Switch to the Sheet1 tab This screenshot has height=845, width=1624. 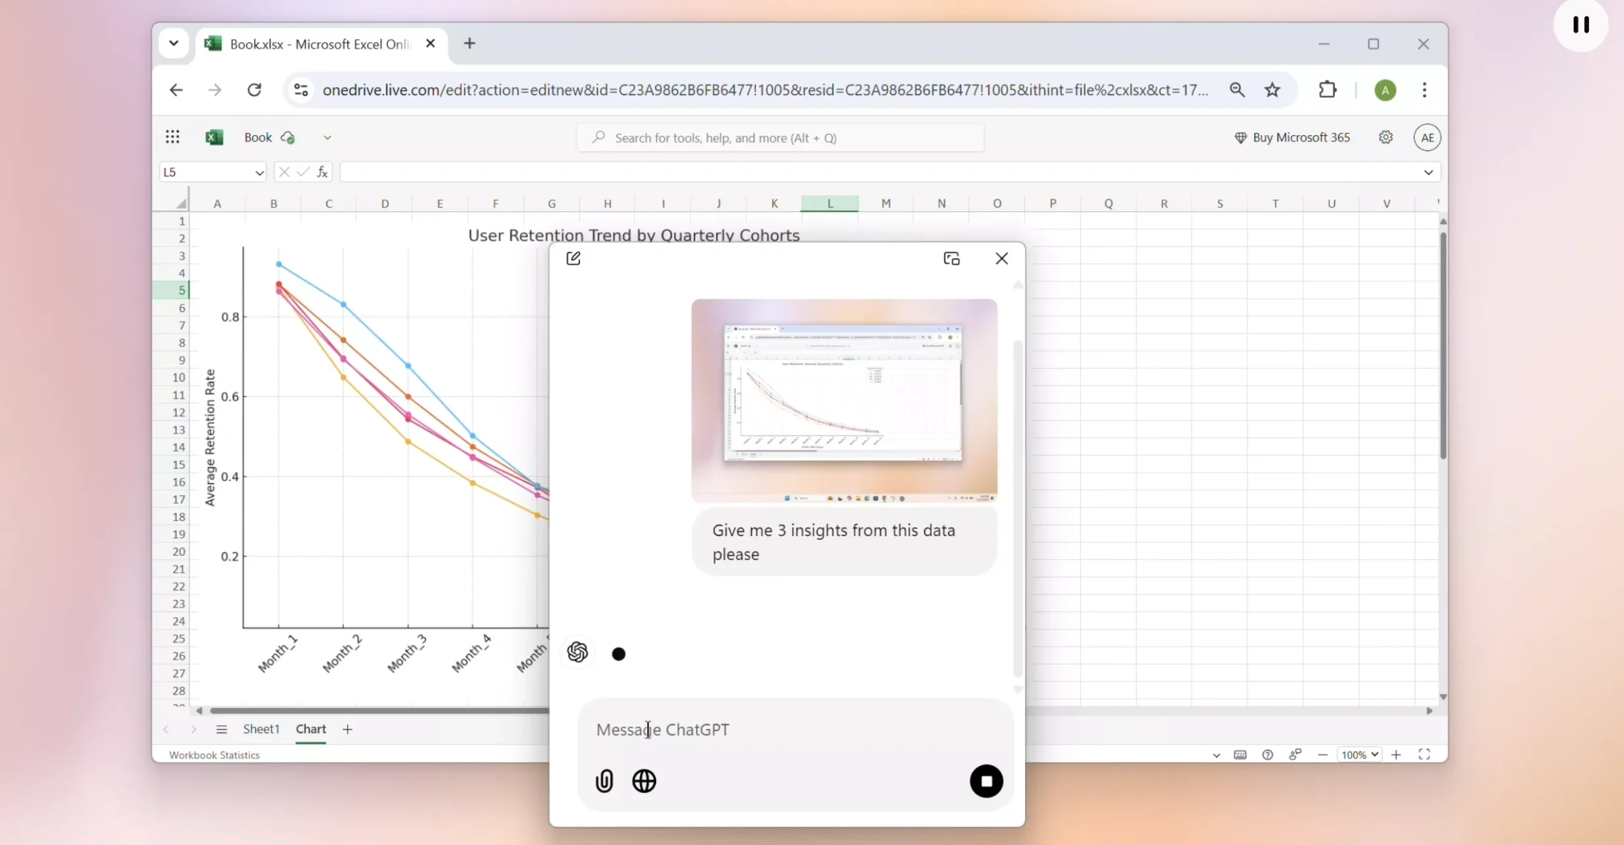261,729
